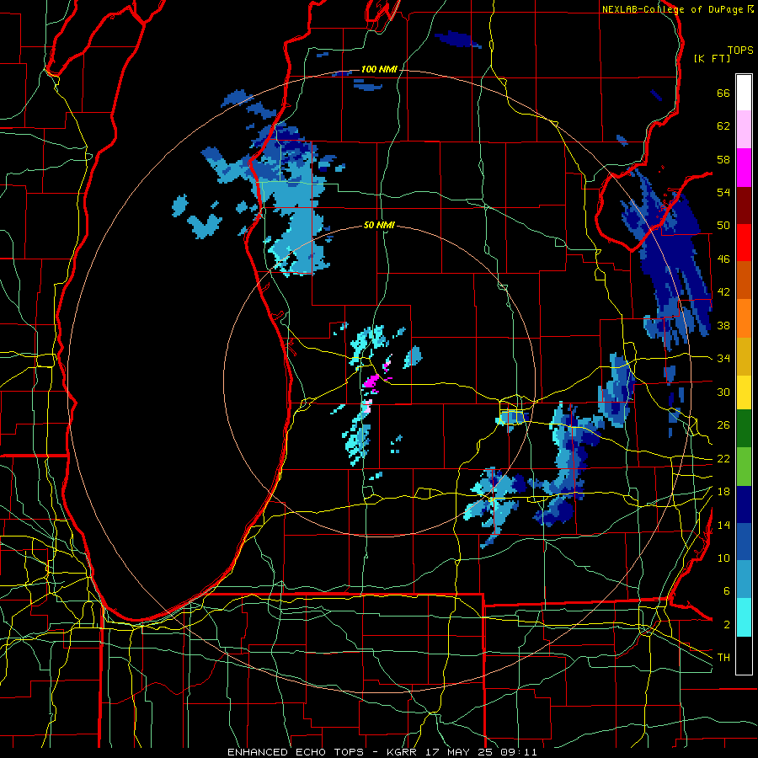This screenshot has height=758, width=758.
Task: Click the dark orange 46 kft legend swatch
Action: coord(744,280)
